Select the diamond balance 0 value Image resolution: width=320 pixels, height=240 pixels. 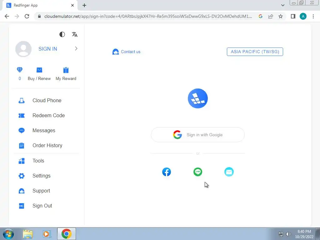pos(20,78)
